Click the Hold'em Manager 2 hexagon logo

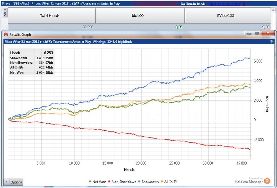[x=267, y=181]
